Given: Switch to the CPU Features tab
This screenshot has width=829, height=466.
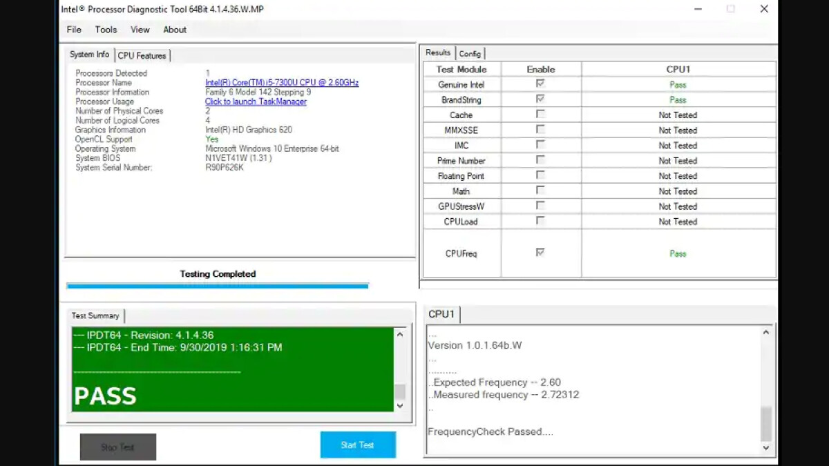Looking at the screenshot, I should point(142,56).
